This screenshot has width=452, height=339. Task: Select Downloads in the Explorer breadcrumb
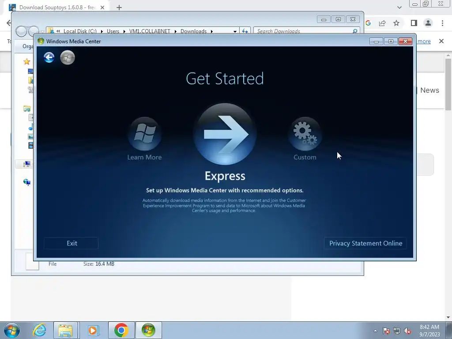(x=193, y=31)
